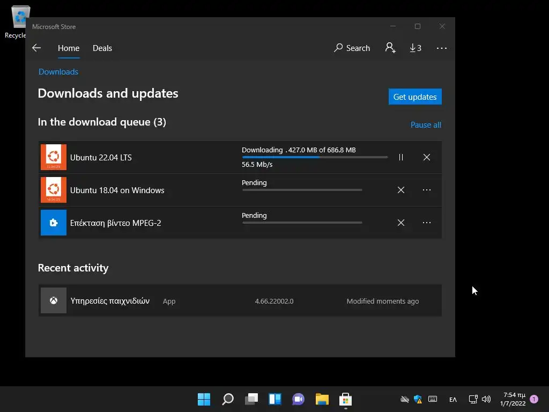This screenshot has width=549, height=412.
Task: Click the version 4.66.22002.0 text
Action: (x=274, y=301)
